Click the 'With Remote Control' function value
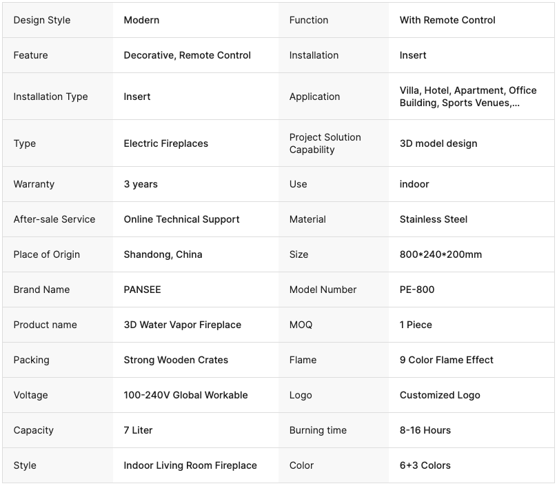Screen dimensions: 557x486 447,20
